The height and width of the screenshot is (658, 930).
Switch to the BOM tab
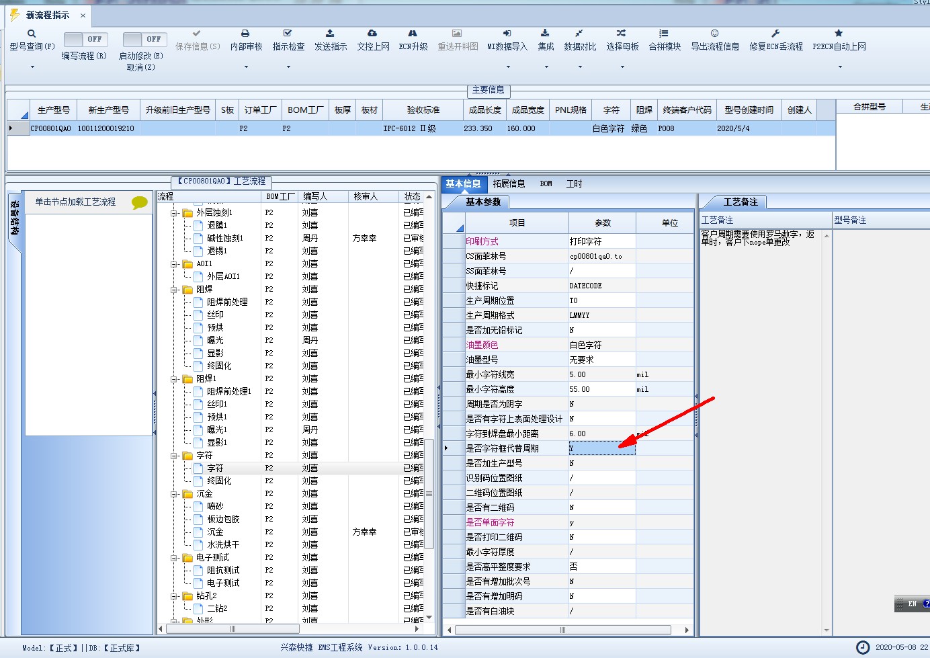(x=546, y=183)
